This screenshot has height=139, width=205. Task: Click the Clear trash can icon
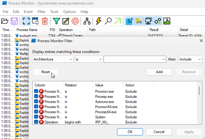[45, 21]
